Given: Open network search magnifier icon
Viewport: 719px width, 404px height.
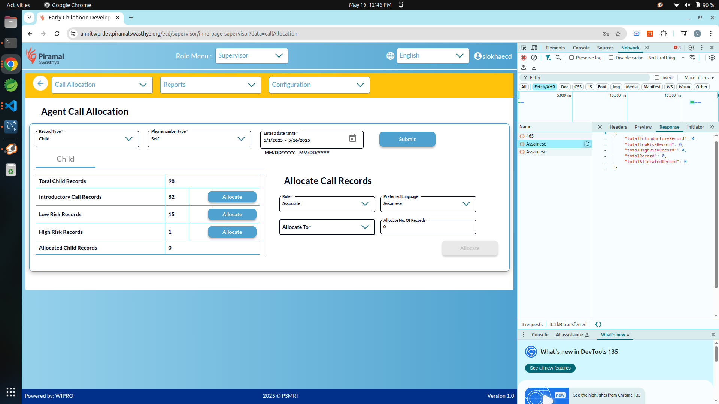Looking at the screenshot, I should [558, 58].
